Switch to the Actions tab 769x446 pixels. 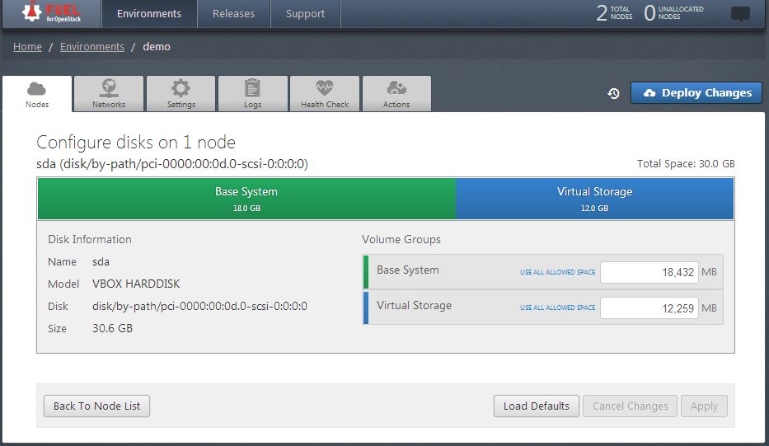[396, 94]
